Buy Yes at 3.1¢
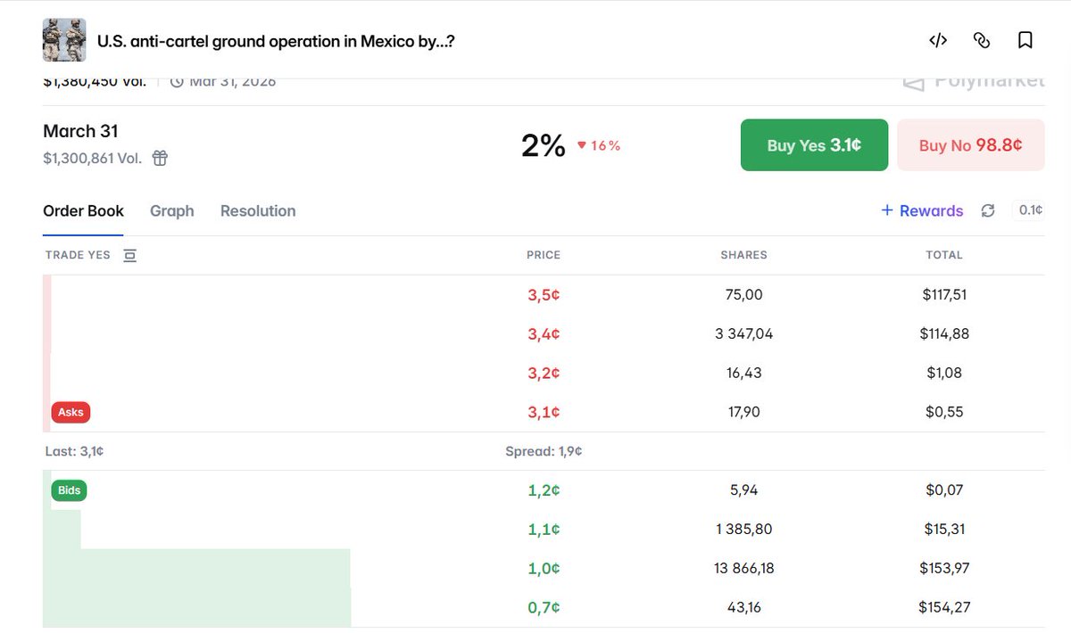The height and width of the screenshot is (633, 1071). click(814, 144)
